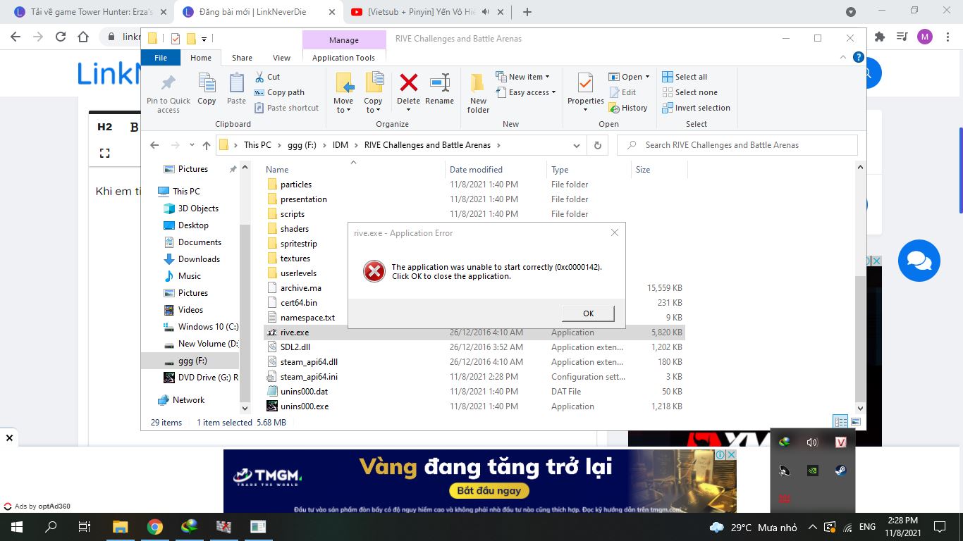963x541 pixels.
Task: Invert the current file selection
Action: [697, 108]
